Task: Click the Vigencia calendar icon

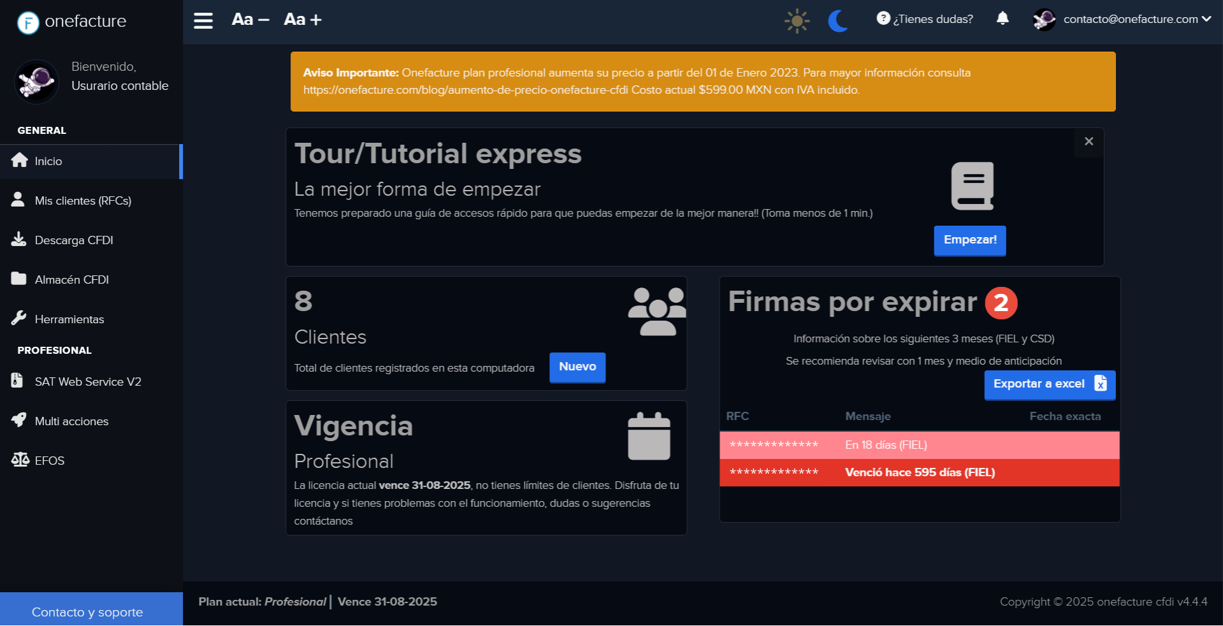Action: tap(649, 437)
